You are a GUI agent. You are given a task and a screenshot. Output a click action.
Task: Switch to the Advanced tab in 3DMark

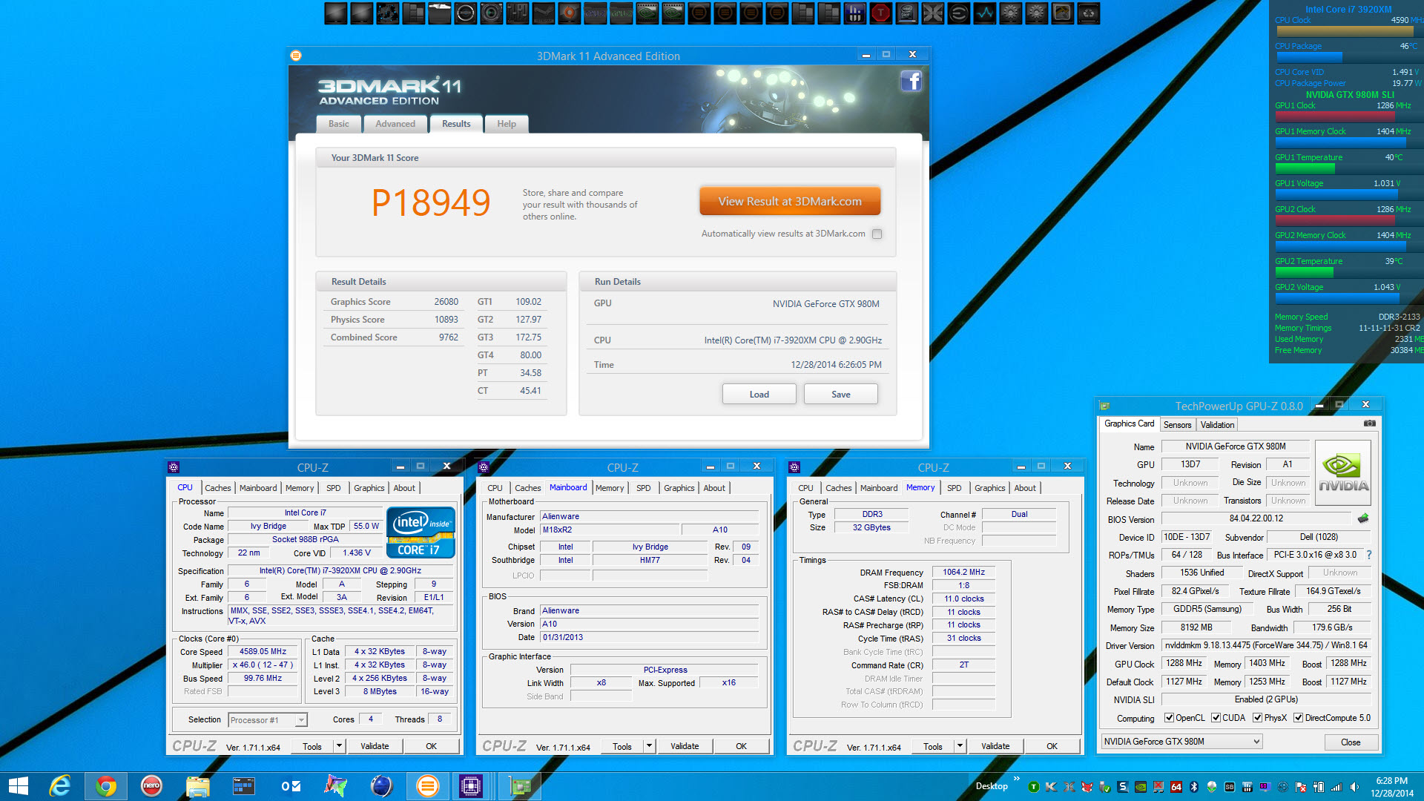pyautogui.click(x=395, y=124)
